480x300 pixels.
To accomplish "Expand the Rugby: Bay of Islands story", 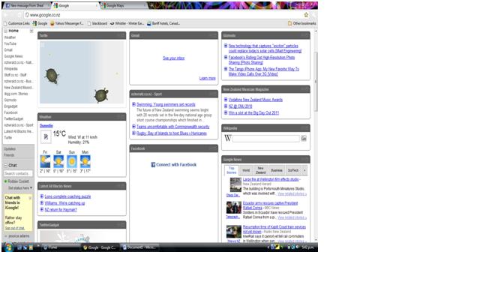I will point(133,133).
